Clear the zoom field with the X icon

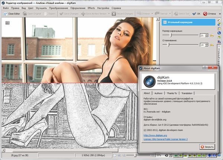166,156
